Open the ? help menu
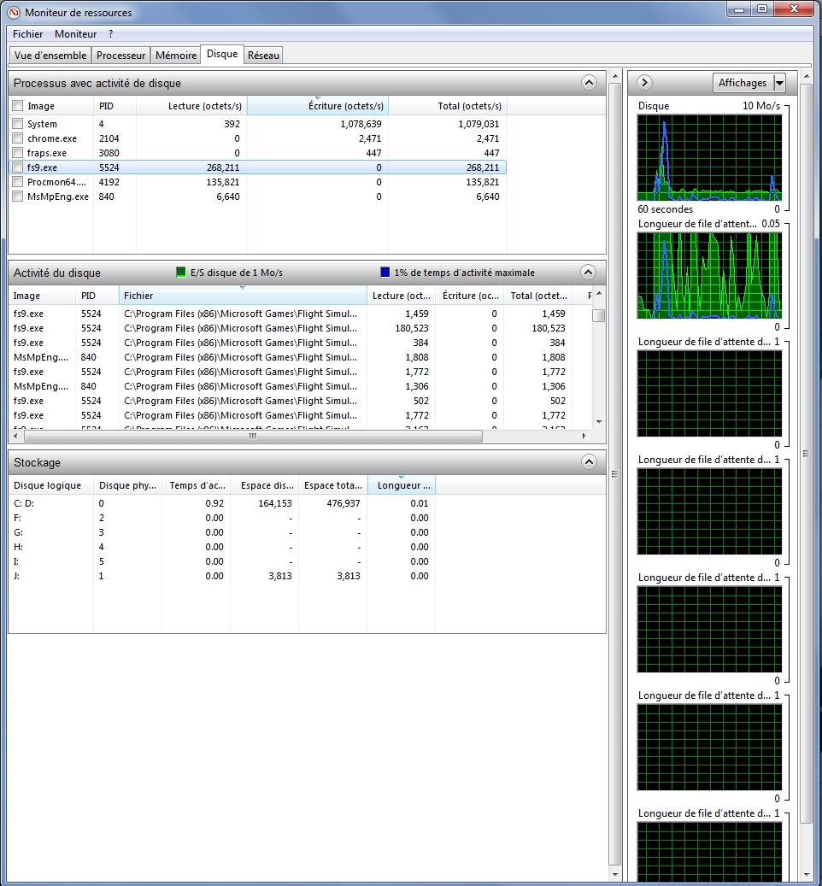The image size is (822, 886). pos(111,34)
